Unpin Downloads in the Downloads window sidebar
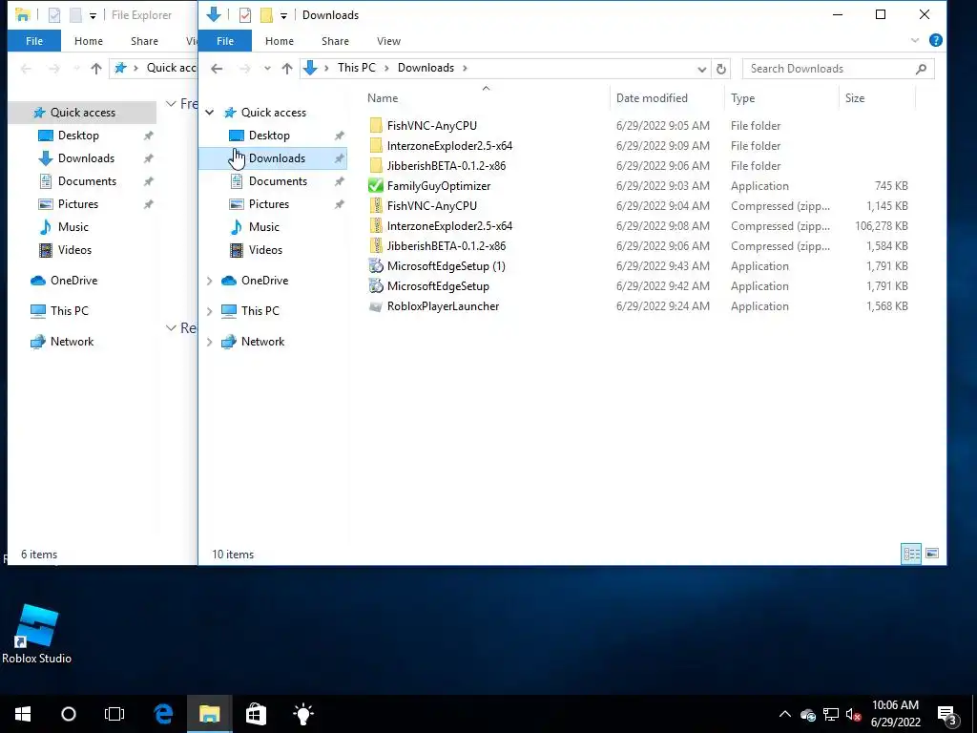The image size is (977, 733). click(339, 158)
